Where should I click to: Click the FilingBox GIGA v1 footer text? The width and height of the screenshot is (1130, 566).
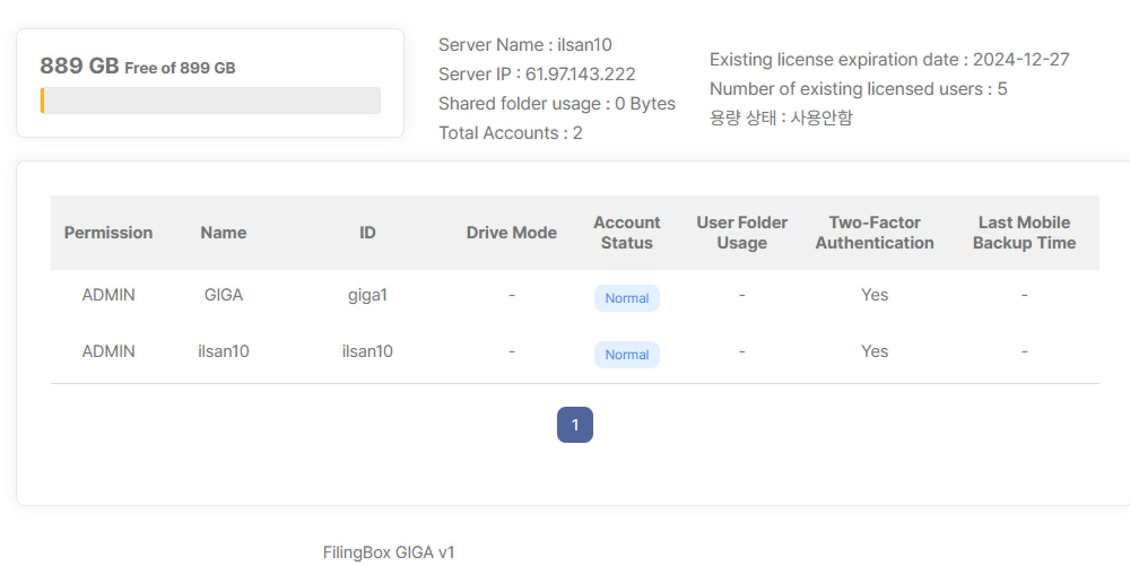[389, 552]
